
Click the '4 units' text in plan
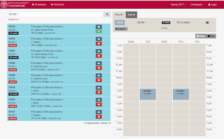point(164,28)
